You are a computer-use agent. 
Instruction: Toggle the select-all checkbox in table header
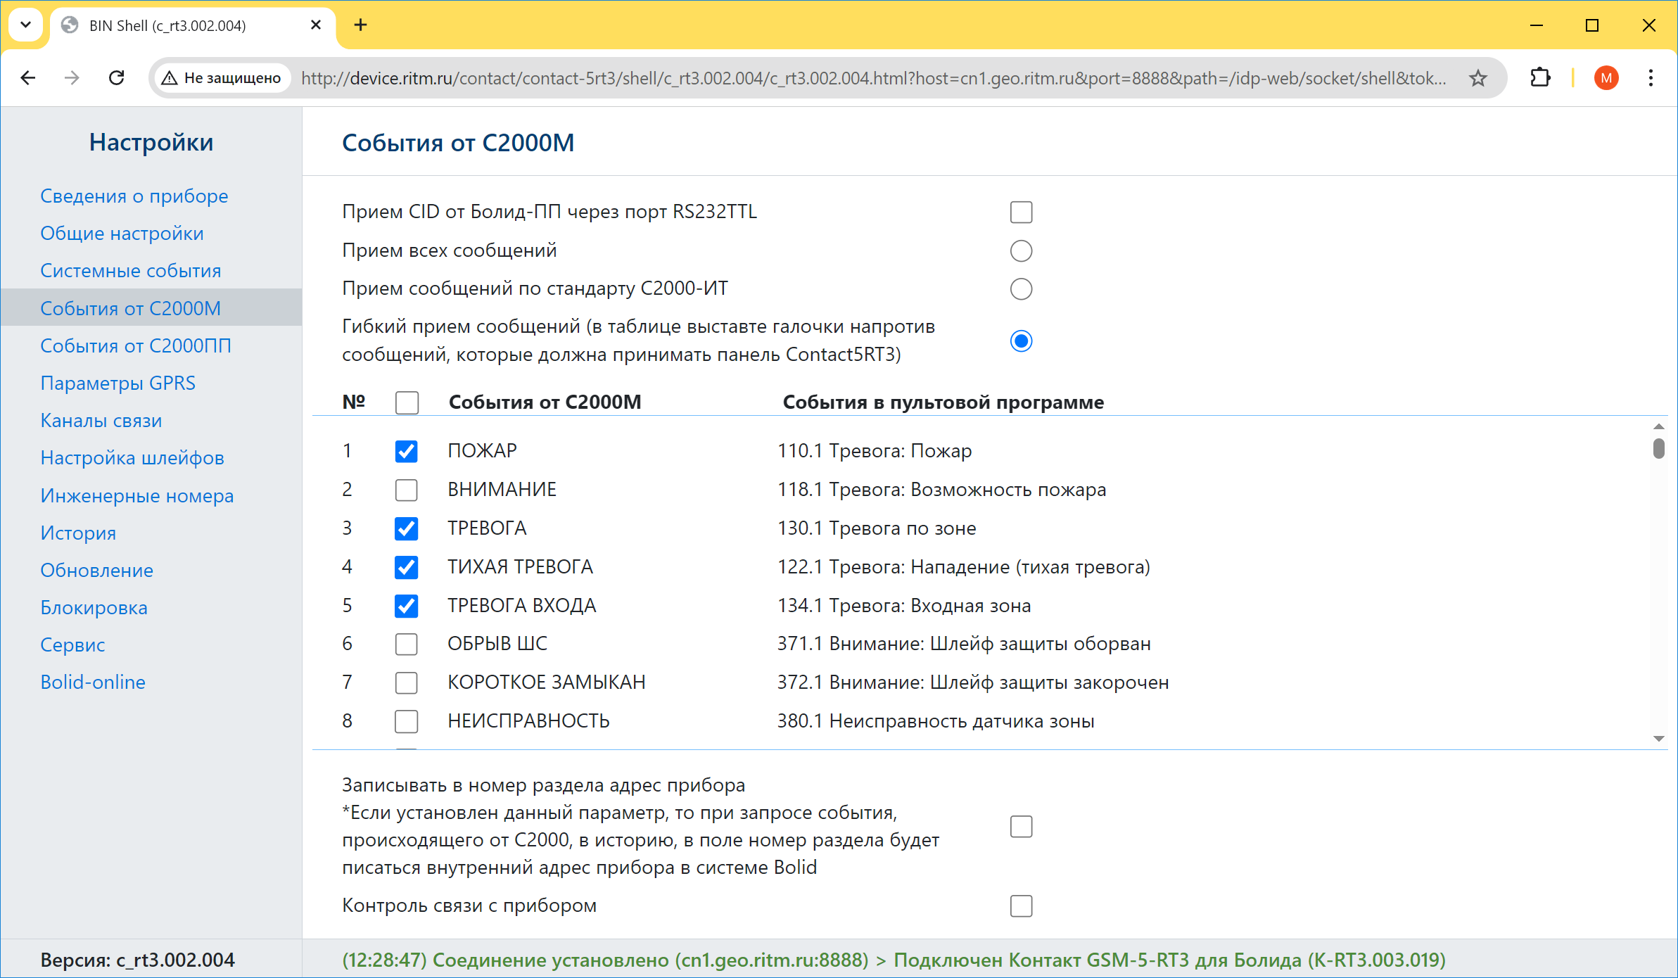point(407,402)
